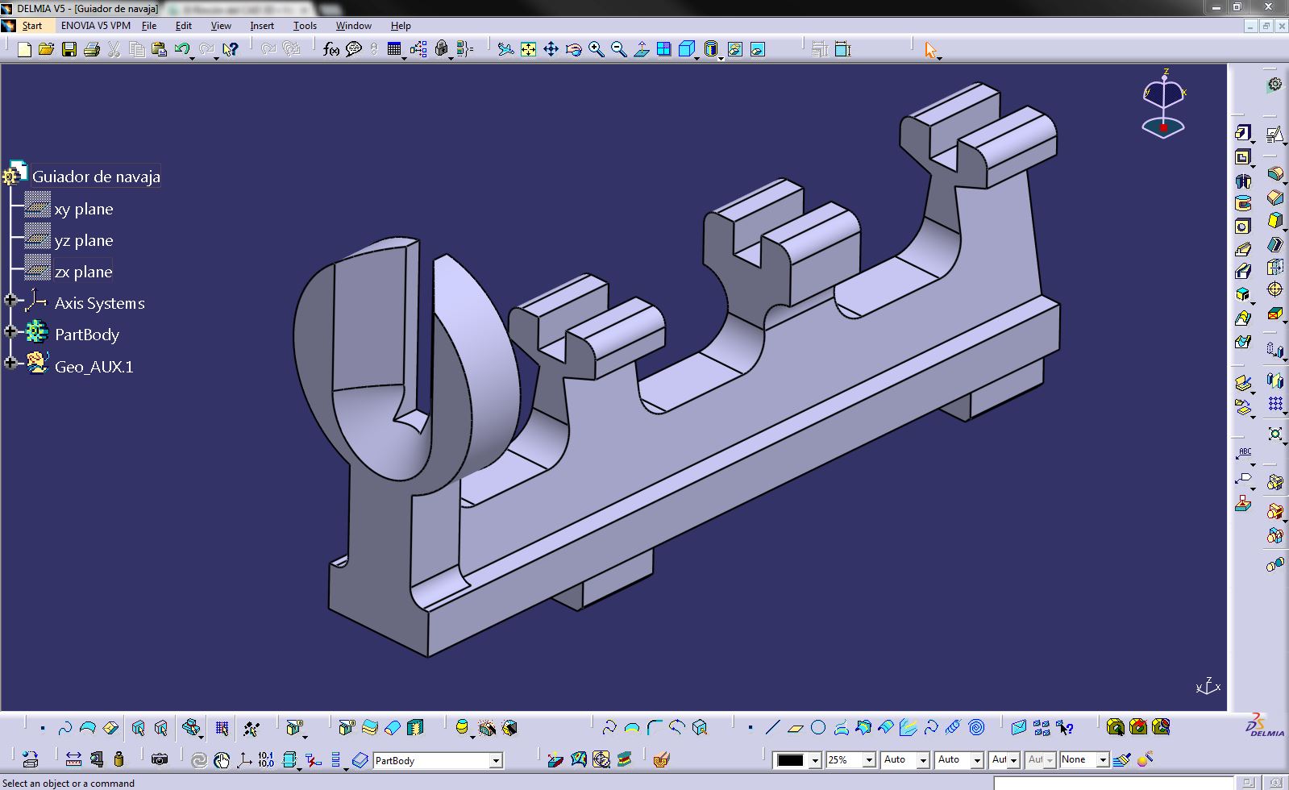Click the Cut scissors icon
This screenshot has width=1289, height=790.
pyautogui.click(x=114, y=49)
